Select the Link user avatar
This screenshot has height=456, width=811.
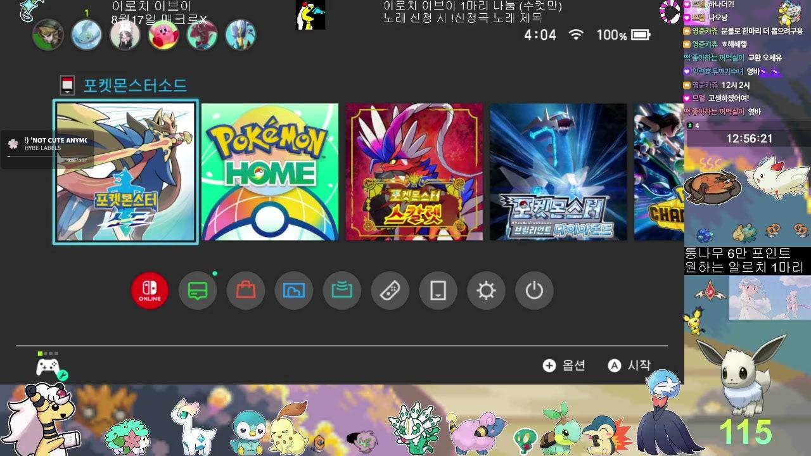48,35
